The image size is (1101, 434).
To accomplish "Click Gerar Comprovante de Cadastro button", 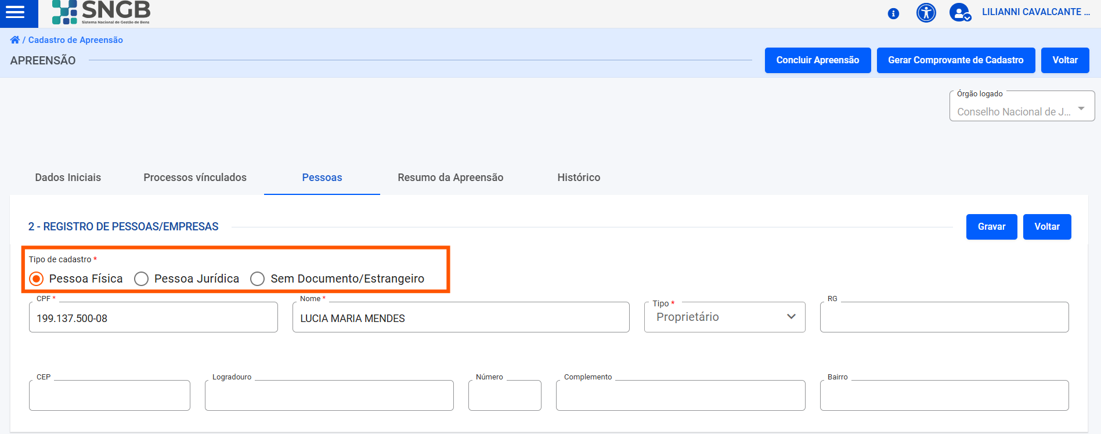I will [x=955, y=60].
